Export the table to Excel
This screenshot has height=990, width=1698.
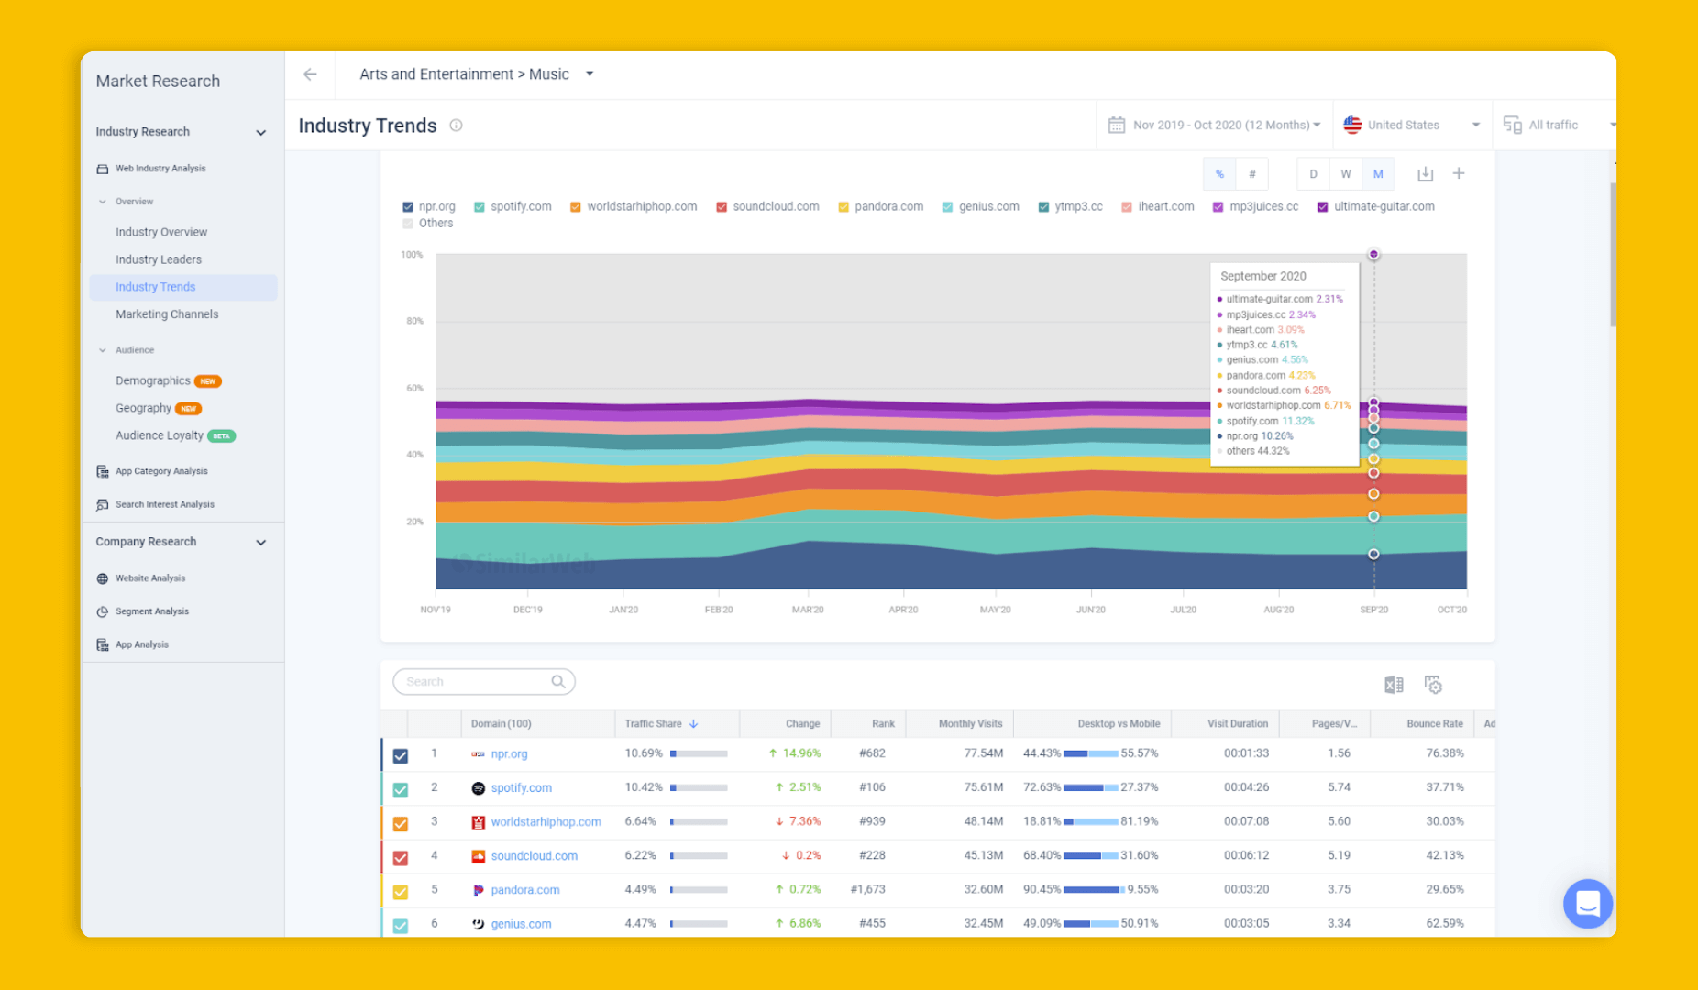pos(1394,685)
